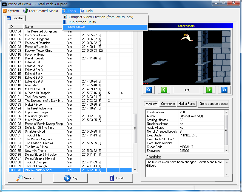Image resolution: width=242 pixels, height=192 pixels.
Task: Click the ID cell 0000133
Action: tap(15, 143)
